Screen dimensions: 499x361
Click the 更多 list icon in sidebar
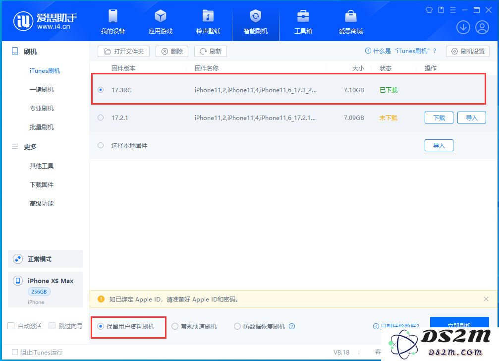[x=15, y=146]
